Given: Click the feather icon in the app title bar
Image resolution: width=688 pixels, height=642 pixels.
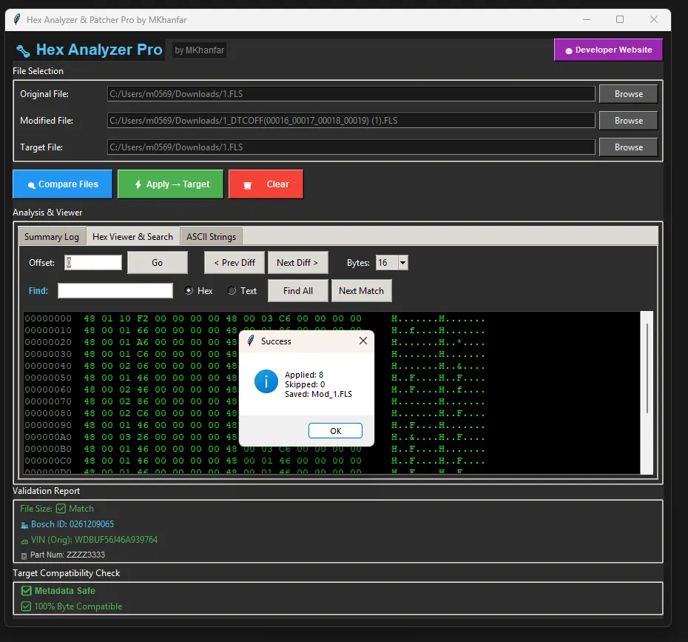Looking at the screenshot, I should click(17, 19).
